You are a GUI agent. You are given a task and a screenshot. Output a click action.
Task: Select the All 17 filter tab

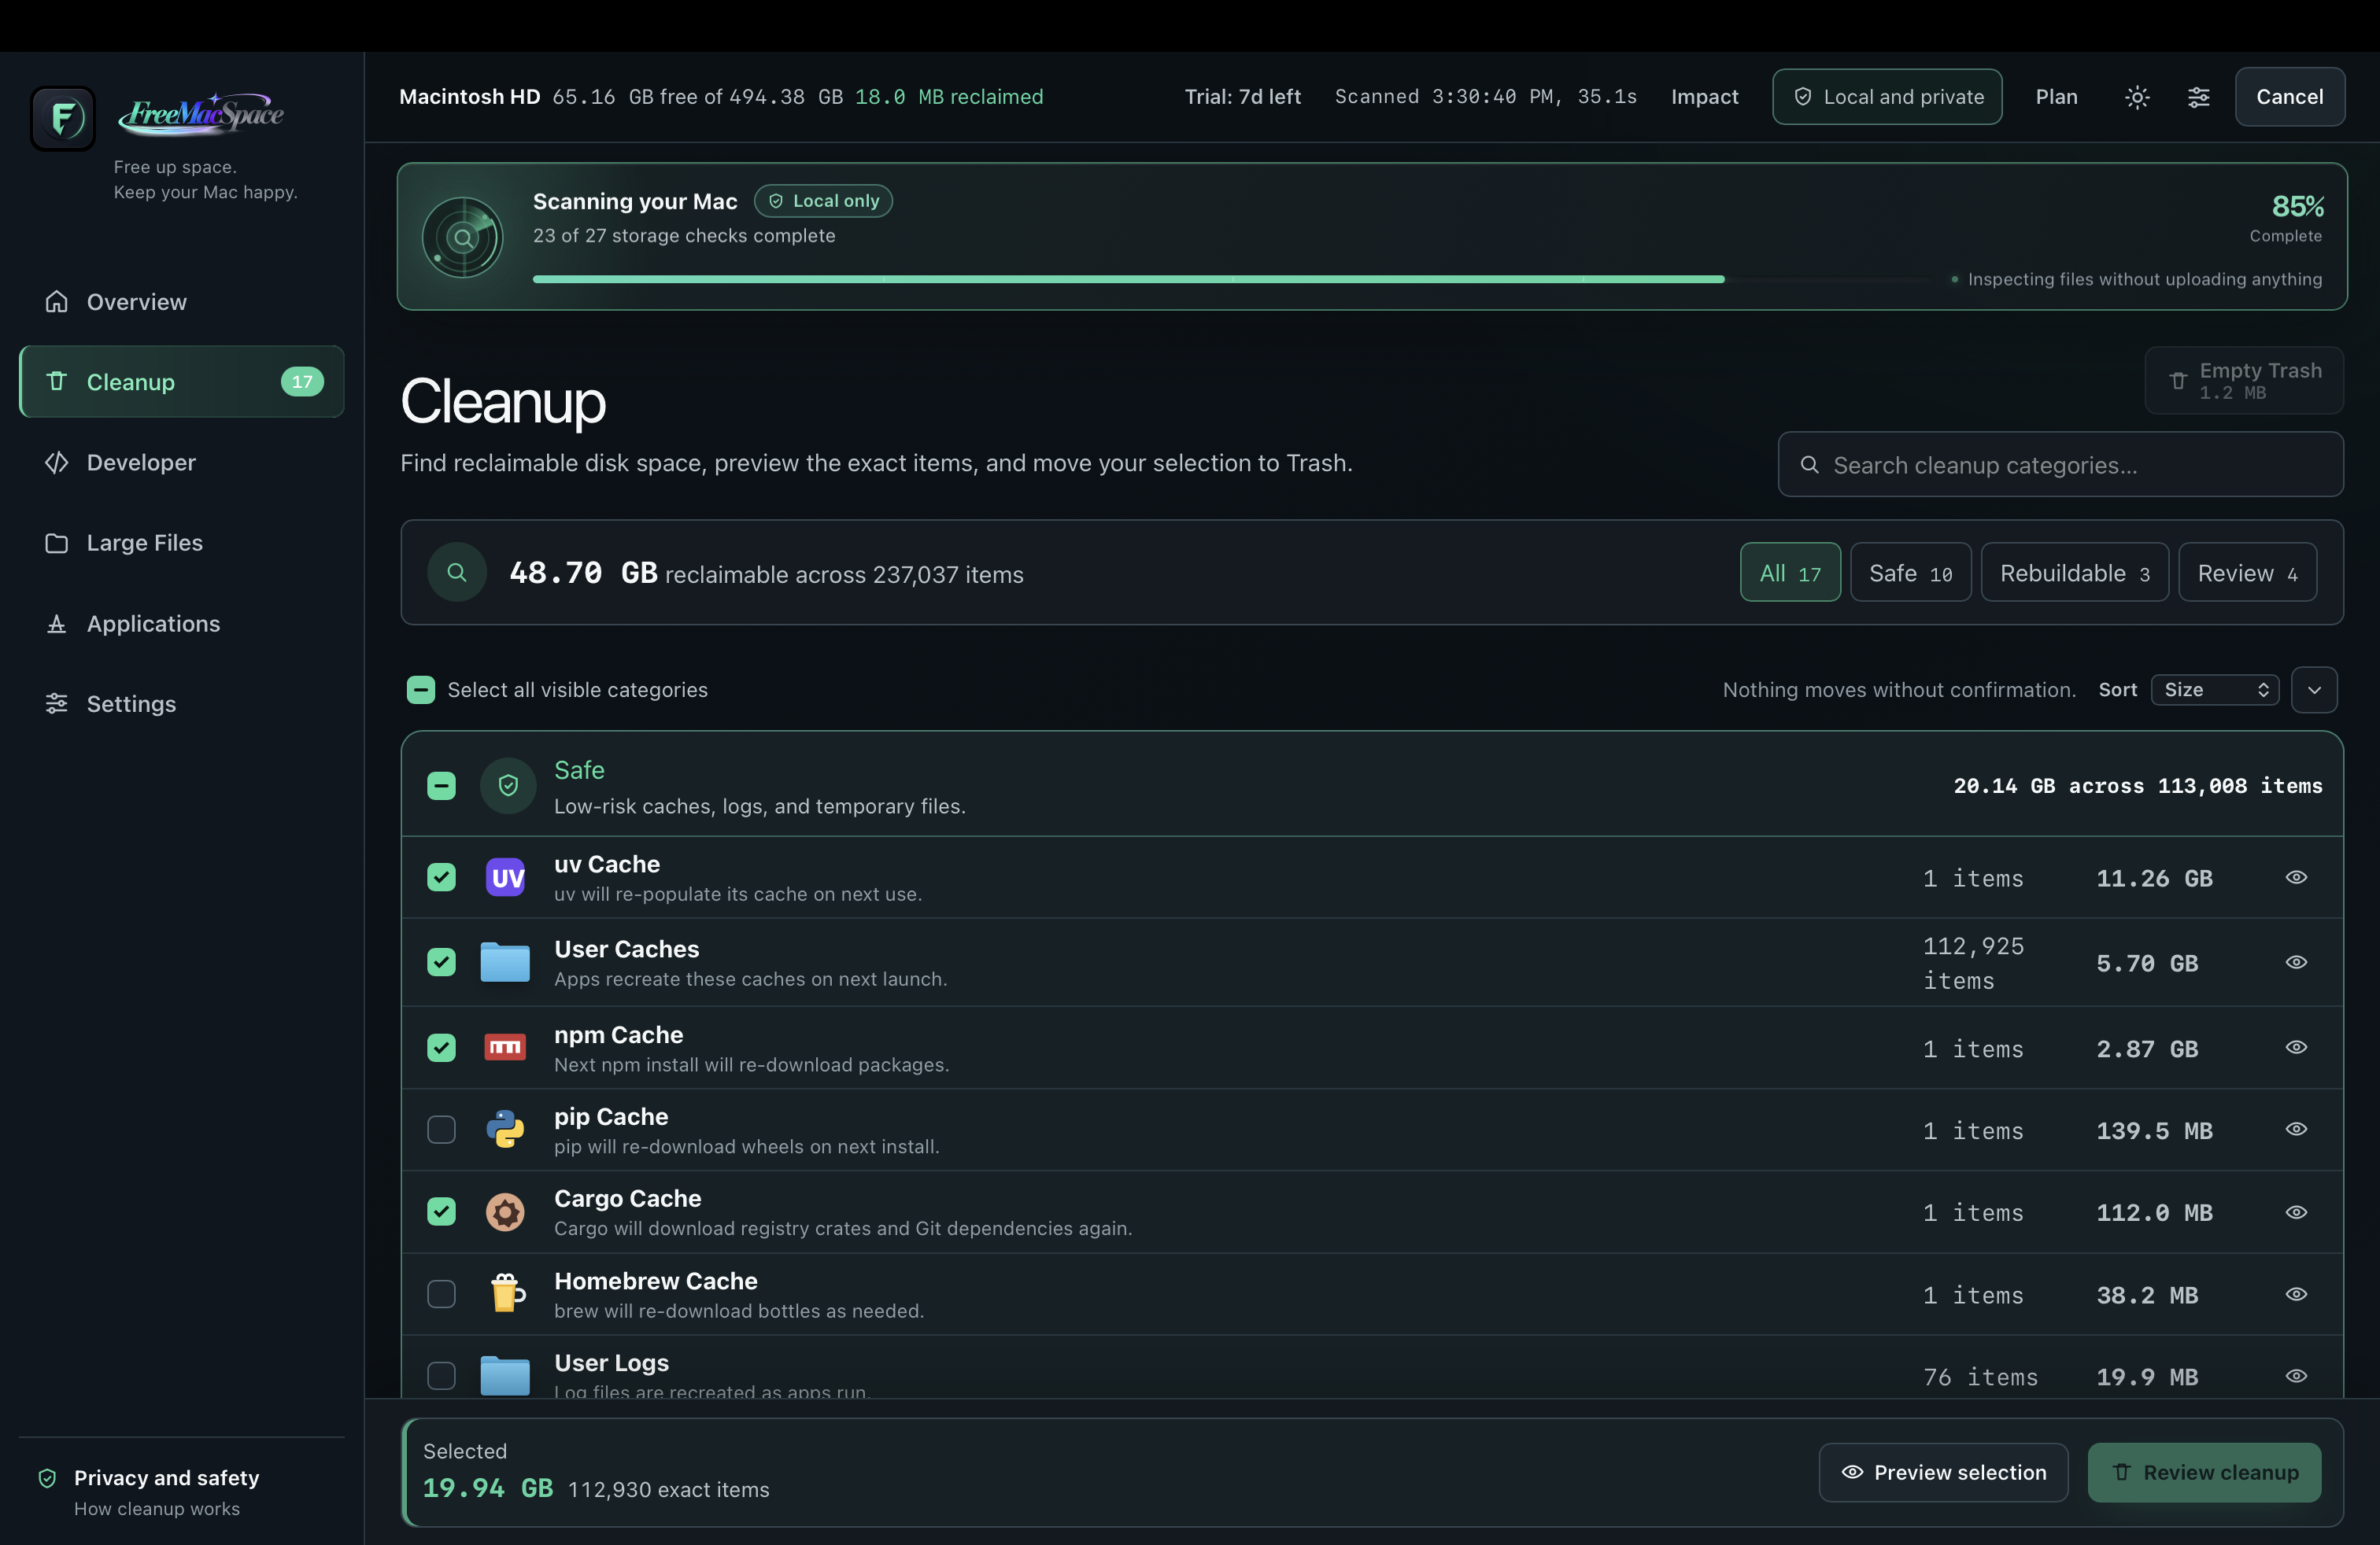point(1790,573)
